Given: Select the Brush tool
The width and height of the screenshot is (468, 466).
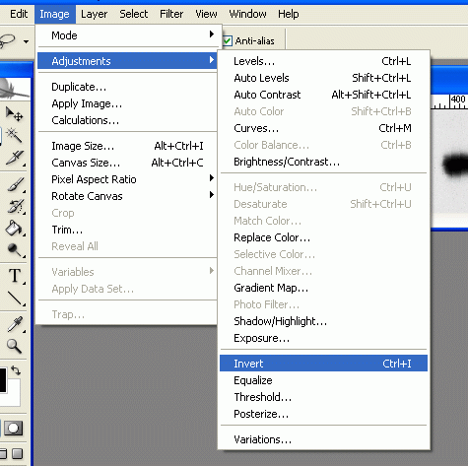Looking at the screenshot, I should [15, 184].
